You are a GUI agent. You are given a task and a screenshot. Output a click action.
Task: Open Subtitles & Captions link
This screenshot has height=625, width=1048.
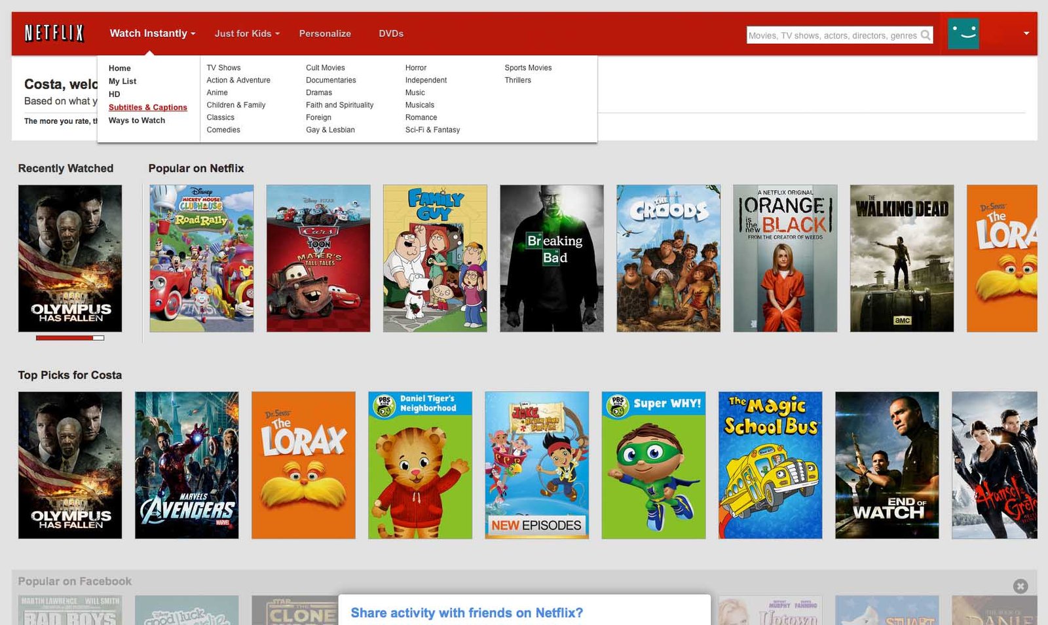[148, 107]
